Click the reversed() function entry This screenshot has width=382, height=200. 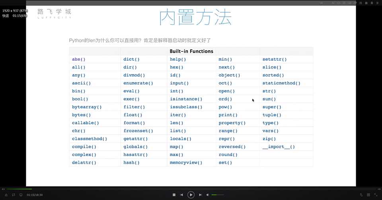232,147
